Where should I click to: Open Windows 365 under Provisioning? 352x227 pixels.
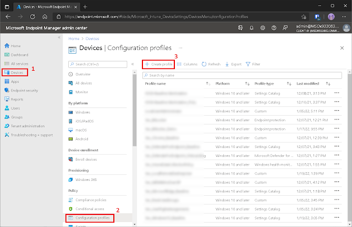82,179
